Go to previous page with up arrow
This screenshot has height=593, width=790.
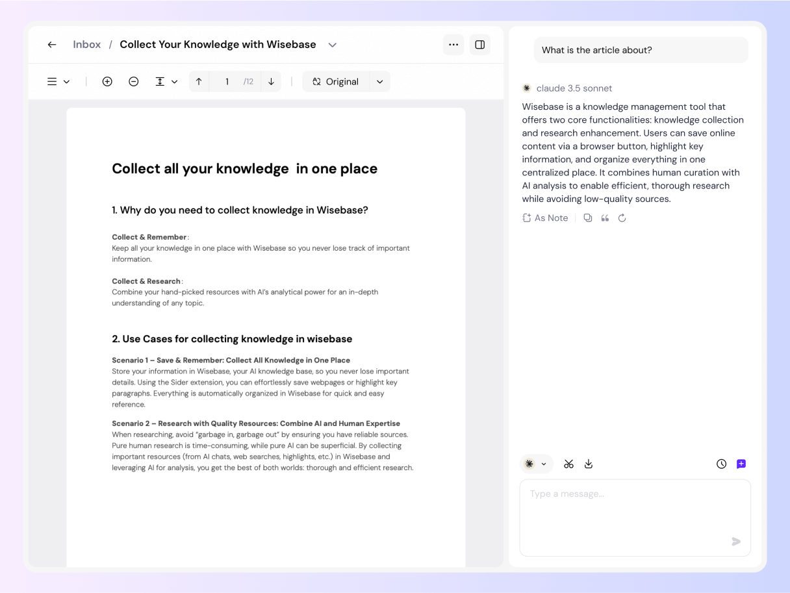pyautogui.click(x=199, y=82)
